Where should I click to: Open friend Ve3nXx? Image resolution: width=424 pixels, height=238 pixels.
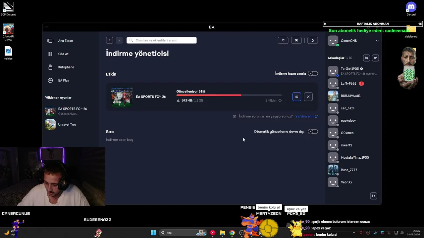353,182
